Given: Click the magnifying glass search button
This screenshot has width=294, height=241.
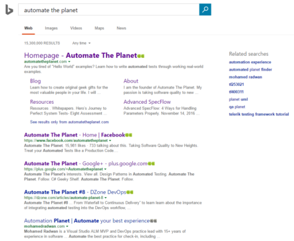Looking at the screenshot, I should point(205,9).
